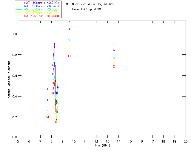Click red dashed line sample in legend
This screenshot has width=191, height=153.
pyautogui.click(x=19, y=16)
